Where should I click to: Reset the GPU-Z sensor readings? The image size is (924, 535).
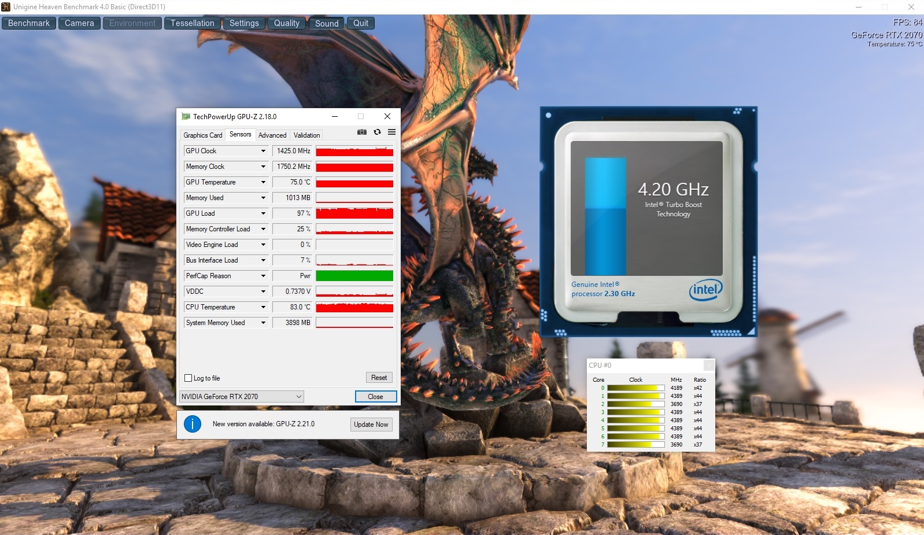click(379, 378)
